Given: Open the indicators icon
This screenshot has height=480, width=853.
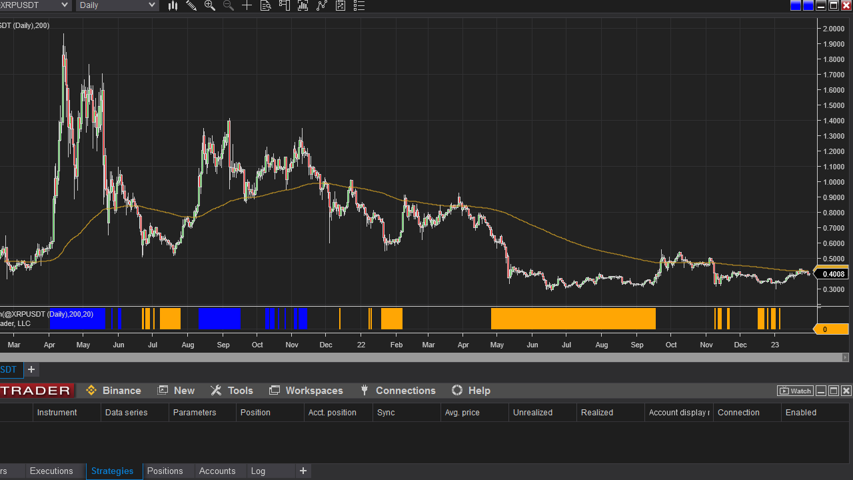Looking at the screenshot, I should pyautogui.click(x=322, y=5).
